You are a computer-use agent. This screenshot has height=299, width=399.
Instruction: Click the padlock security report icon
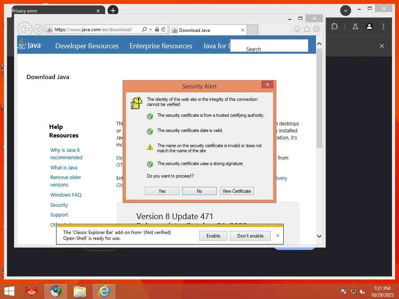[x=157, y=29]
